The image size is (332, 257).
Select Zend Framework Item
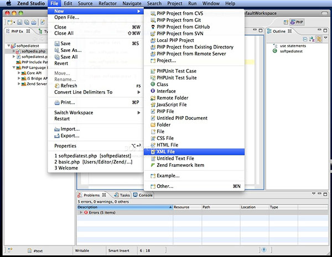pyautogui.click(x=194, y=165)
